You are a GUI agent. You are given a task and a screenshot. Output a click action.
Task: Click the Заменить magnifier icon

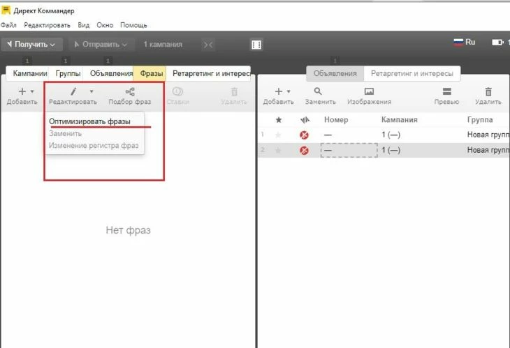coord(318,91)
